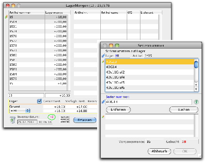This screenshot has height=166, width=207.
Task: Select article row 1580
Action: 38,55
